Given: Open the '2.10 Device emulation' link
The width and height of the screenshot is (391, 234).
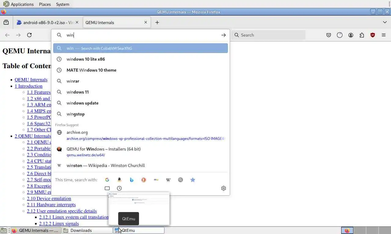Looking at the screenshot, I should tap(49, 199).
